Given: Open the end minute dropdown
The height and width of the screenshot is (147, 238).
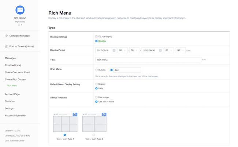Looking at the screenshot, I should [x=181, y=50].
